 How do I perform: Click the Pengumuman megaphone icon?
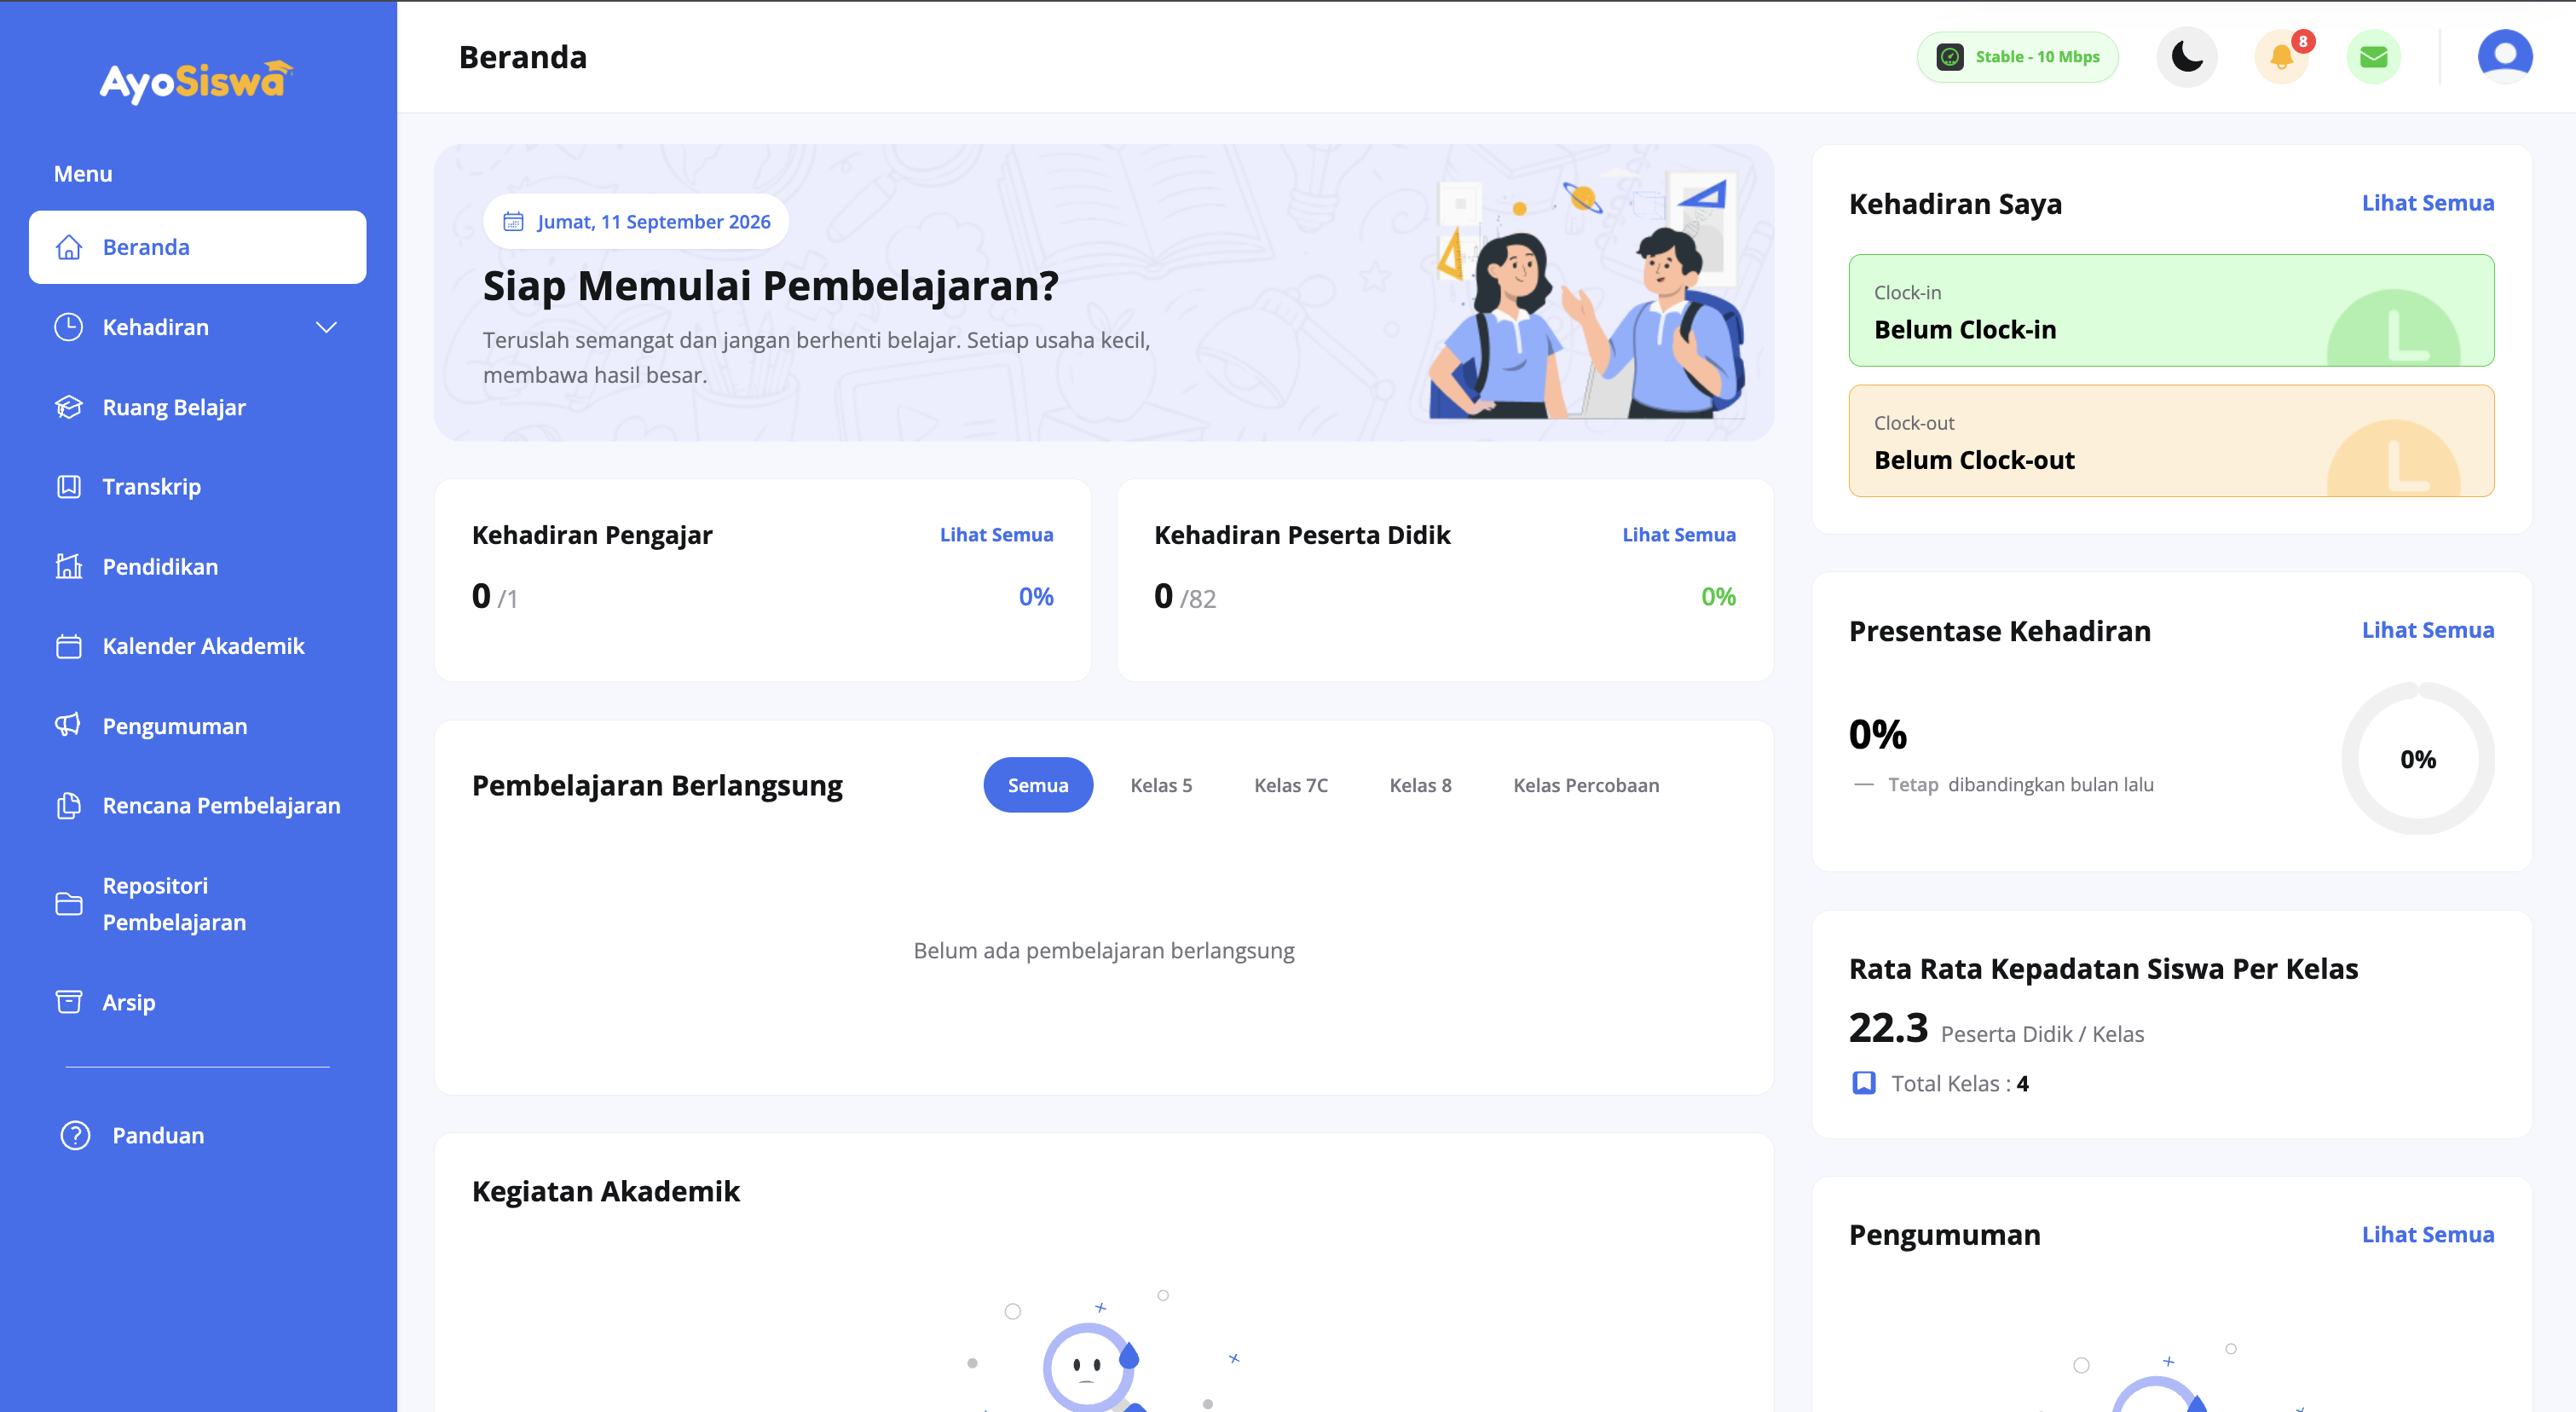(x=69, y=726)
